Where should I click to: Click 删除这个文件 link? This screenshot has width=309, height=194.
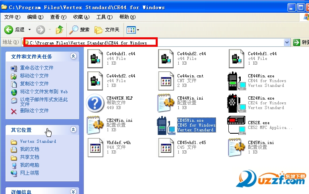point(34,111)
